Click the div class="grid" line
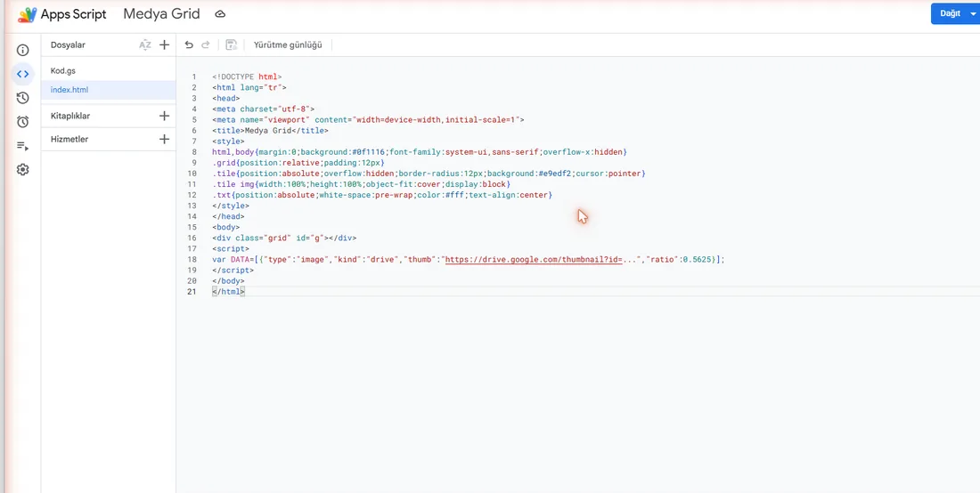 [284, 238]
